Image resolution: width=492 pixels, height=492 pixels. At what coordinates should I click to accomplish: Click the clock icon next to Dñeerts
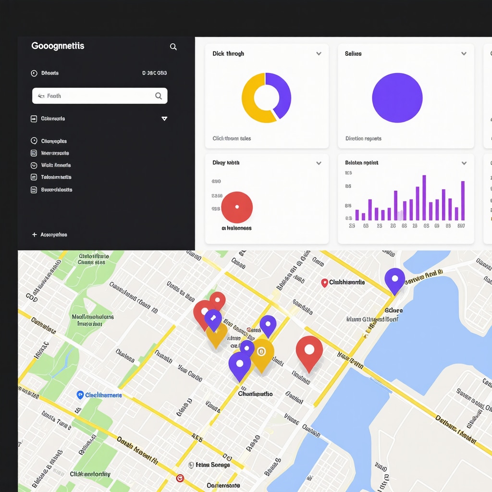coord(34,73)
